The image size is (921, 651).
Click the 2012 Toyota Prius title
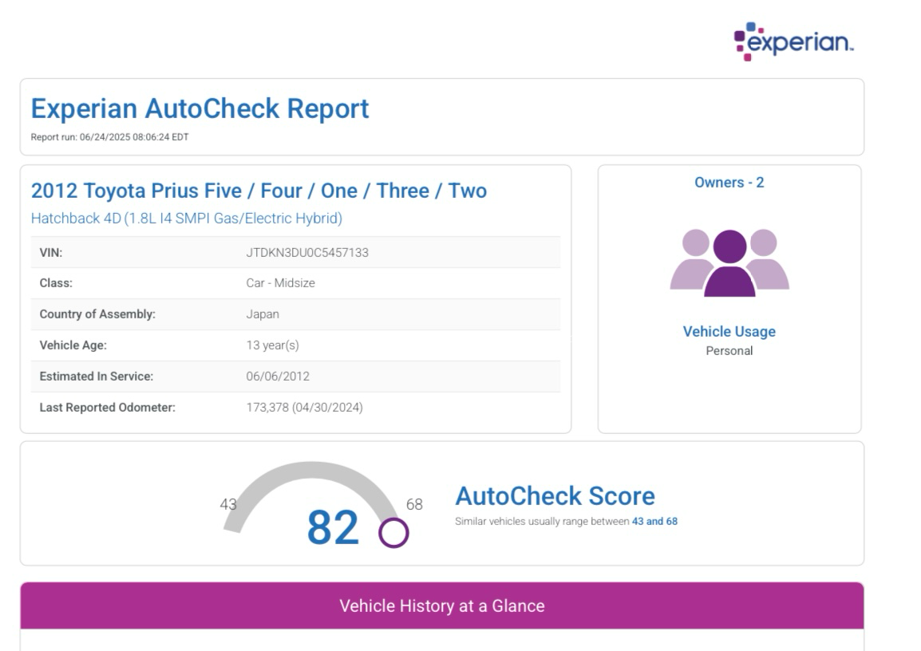(259, 191)
